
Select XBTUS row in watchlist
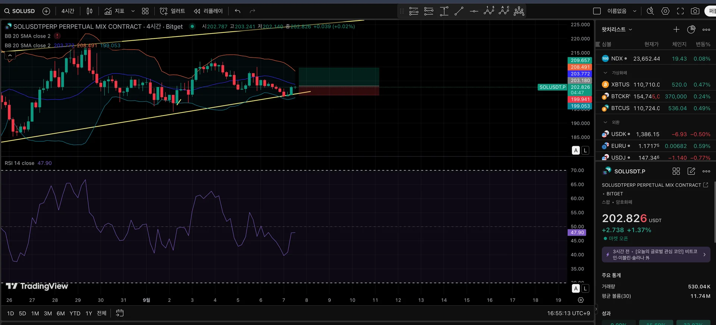656,85
